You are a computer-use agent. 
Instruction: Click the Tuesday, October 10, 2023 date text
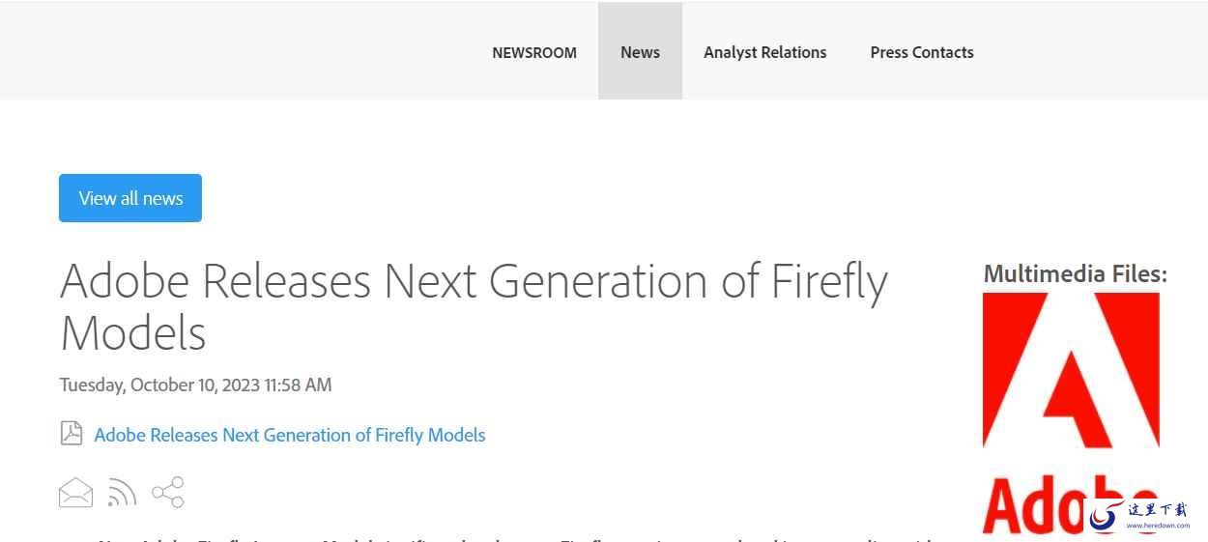[x=195, y=385]
